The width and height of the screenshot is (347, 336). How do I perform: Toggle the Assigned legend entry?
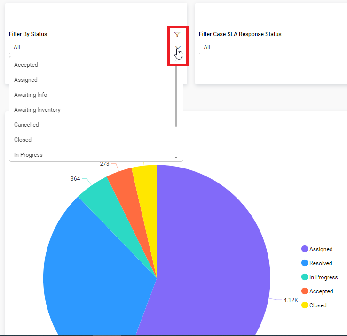[317, 249]
